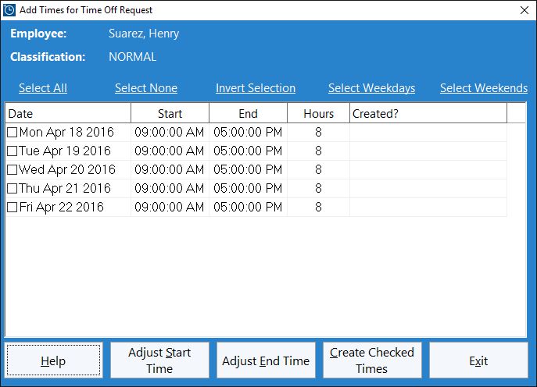Click 09:00:00 AM start in Wed Apr 20 row
The height and width of the screenshot is (387, 537).
pos(169,169)
